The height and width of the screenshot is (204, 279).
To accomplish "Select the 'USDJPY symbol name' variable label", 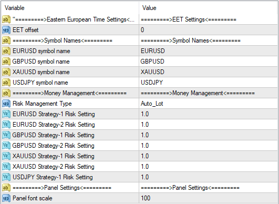I will pyautogui.click(x=40, y=83).
